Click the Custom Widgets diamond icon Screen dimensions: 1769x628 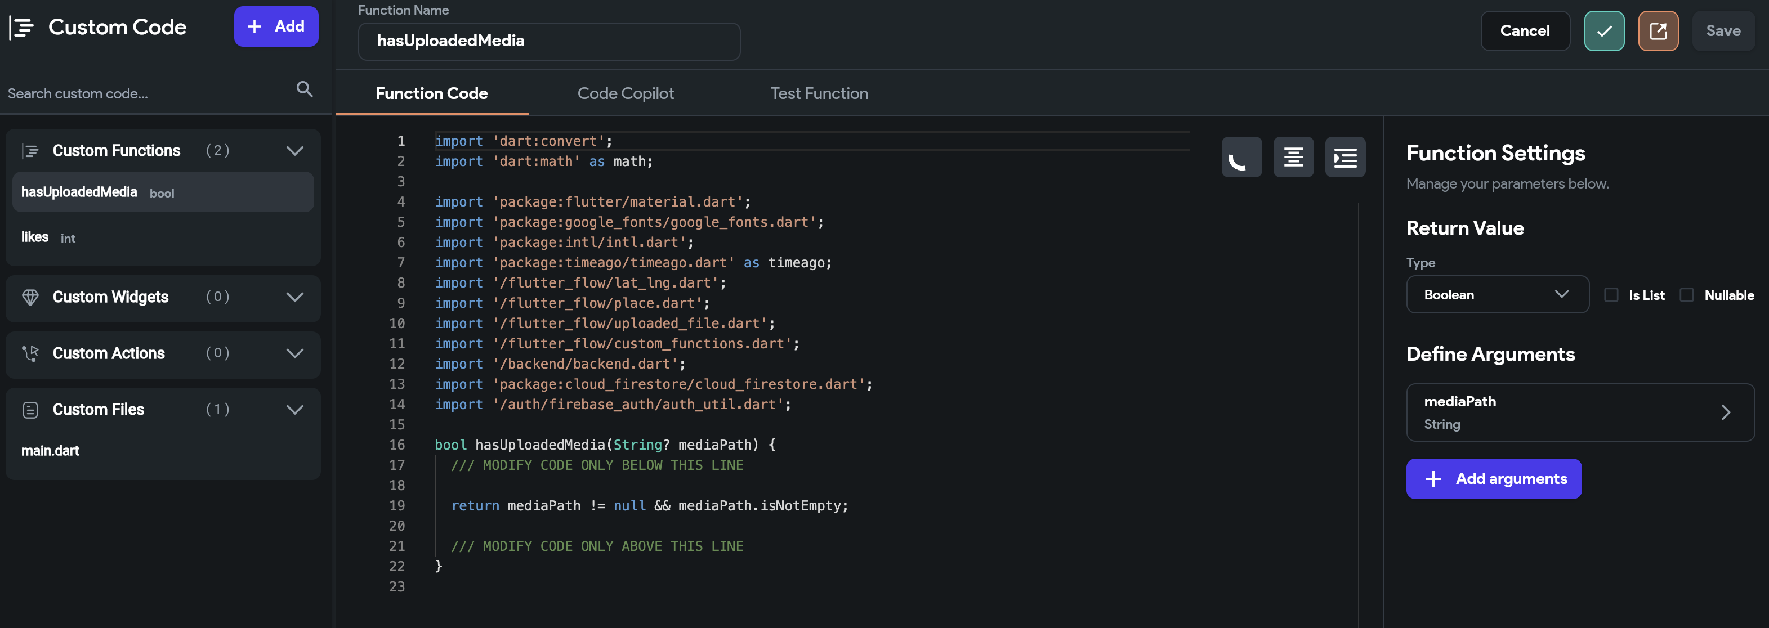coord(30,297)
